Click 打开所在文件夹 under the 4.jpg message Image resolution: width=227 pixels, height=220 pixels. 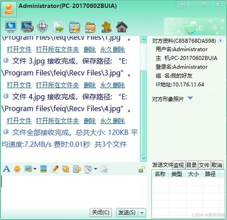click(x=57, y=121)
